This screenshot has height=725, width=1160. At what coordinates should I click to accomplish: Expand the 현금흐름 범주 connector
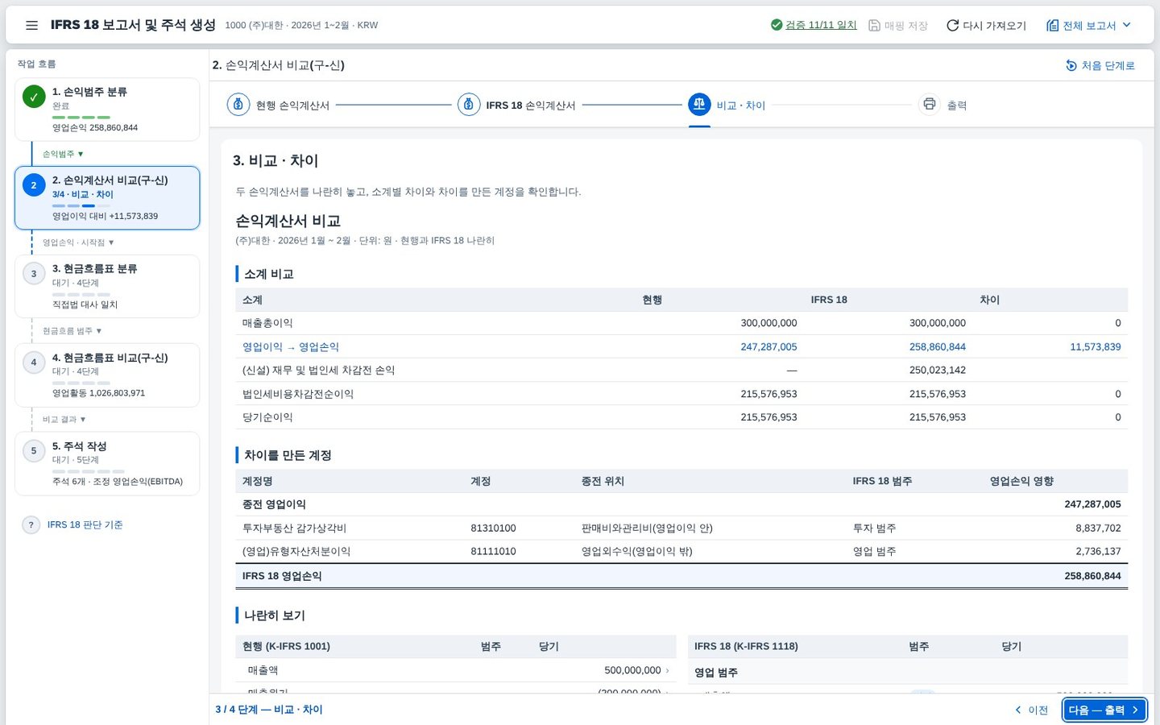click(x=72, y=331)
